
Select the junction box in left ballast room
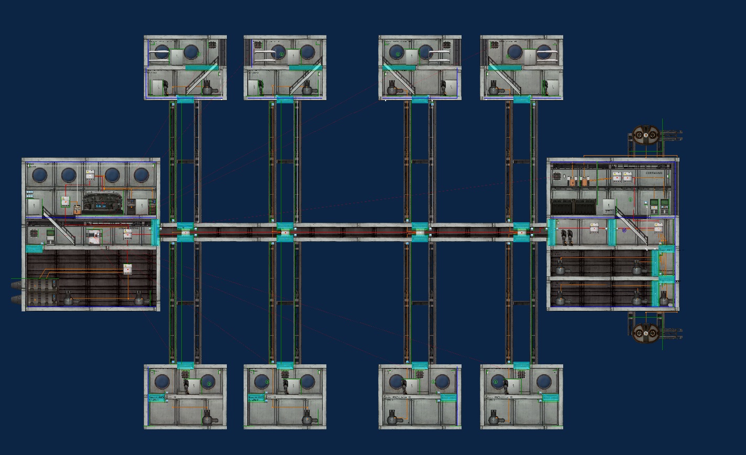point(127,269)
